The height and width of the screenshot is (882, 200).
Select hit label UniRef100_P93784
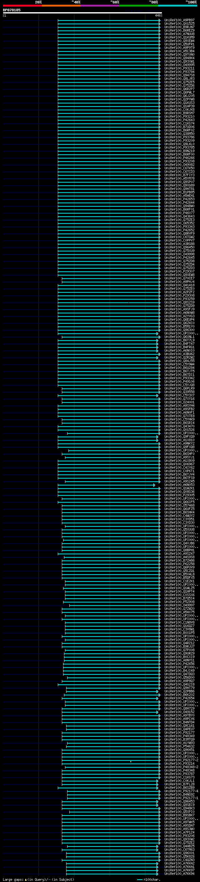pos(179,72)
